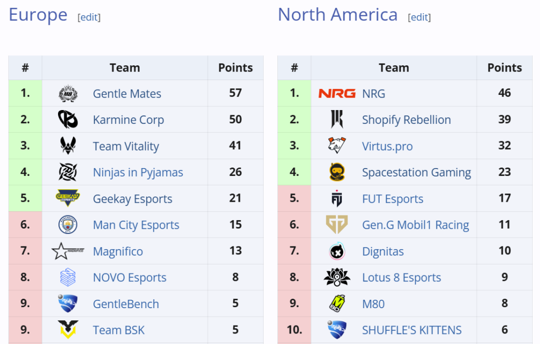Click the Gentle Mates team logo
This screenshot has height=344, width=540.
pos(68,93)
